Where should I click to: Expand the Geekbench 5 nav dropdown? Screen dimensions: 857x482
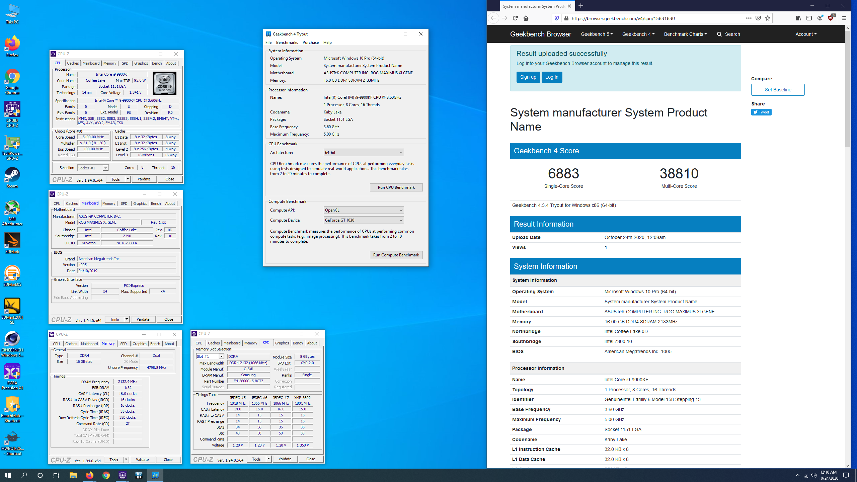pos(597,34)
